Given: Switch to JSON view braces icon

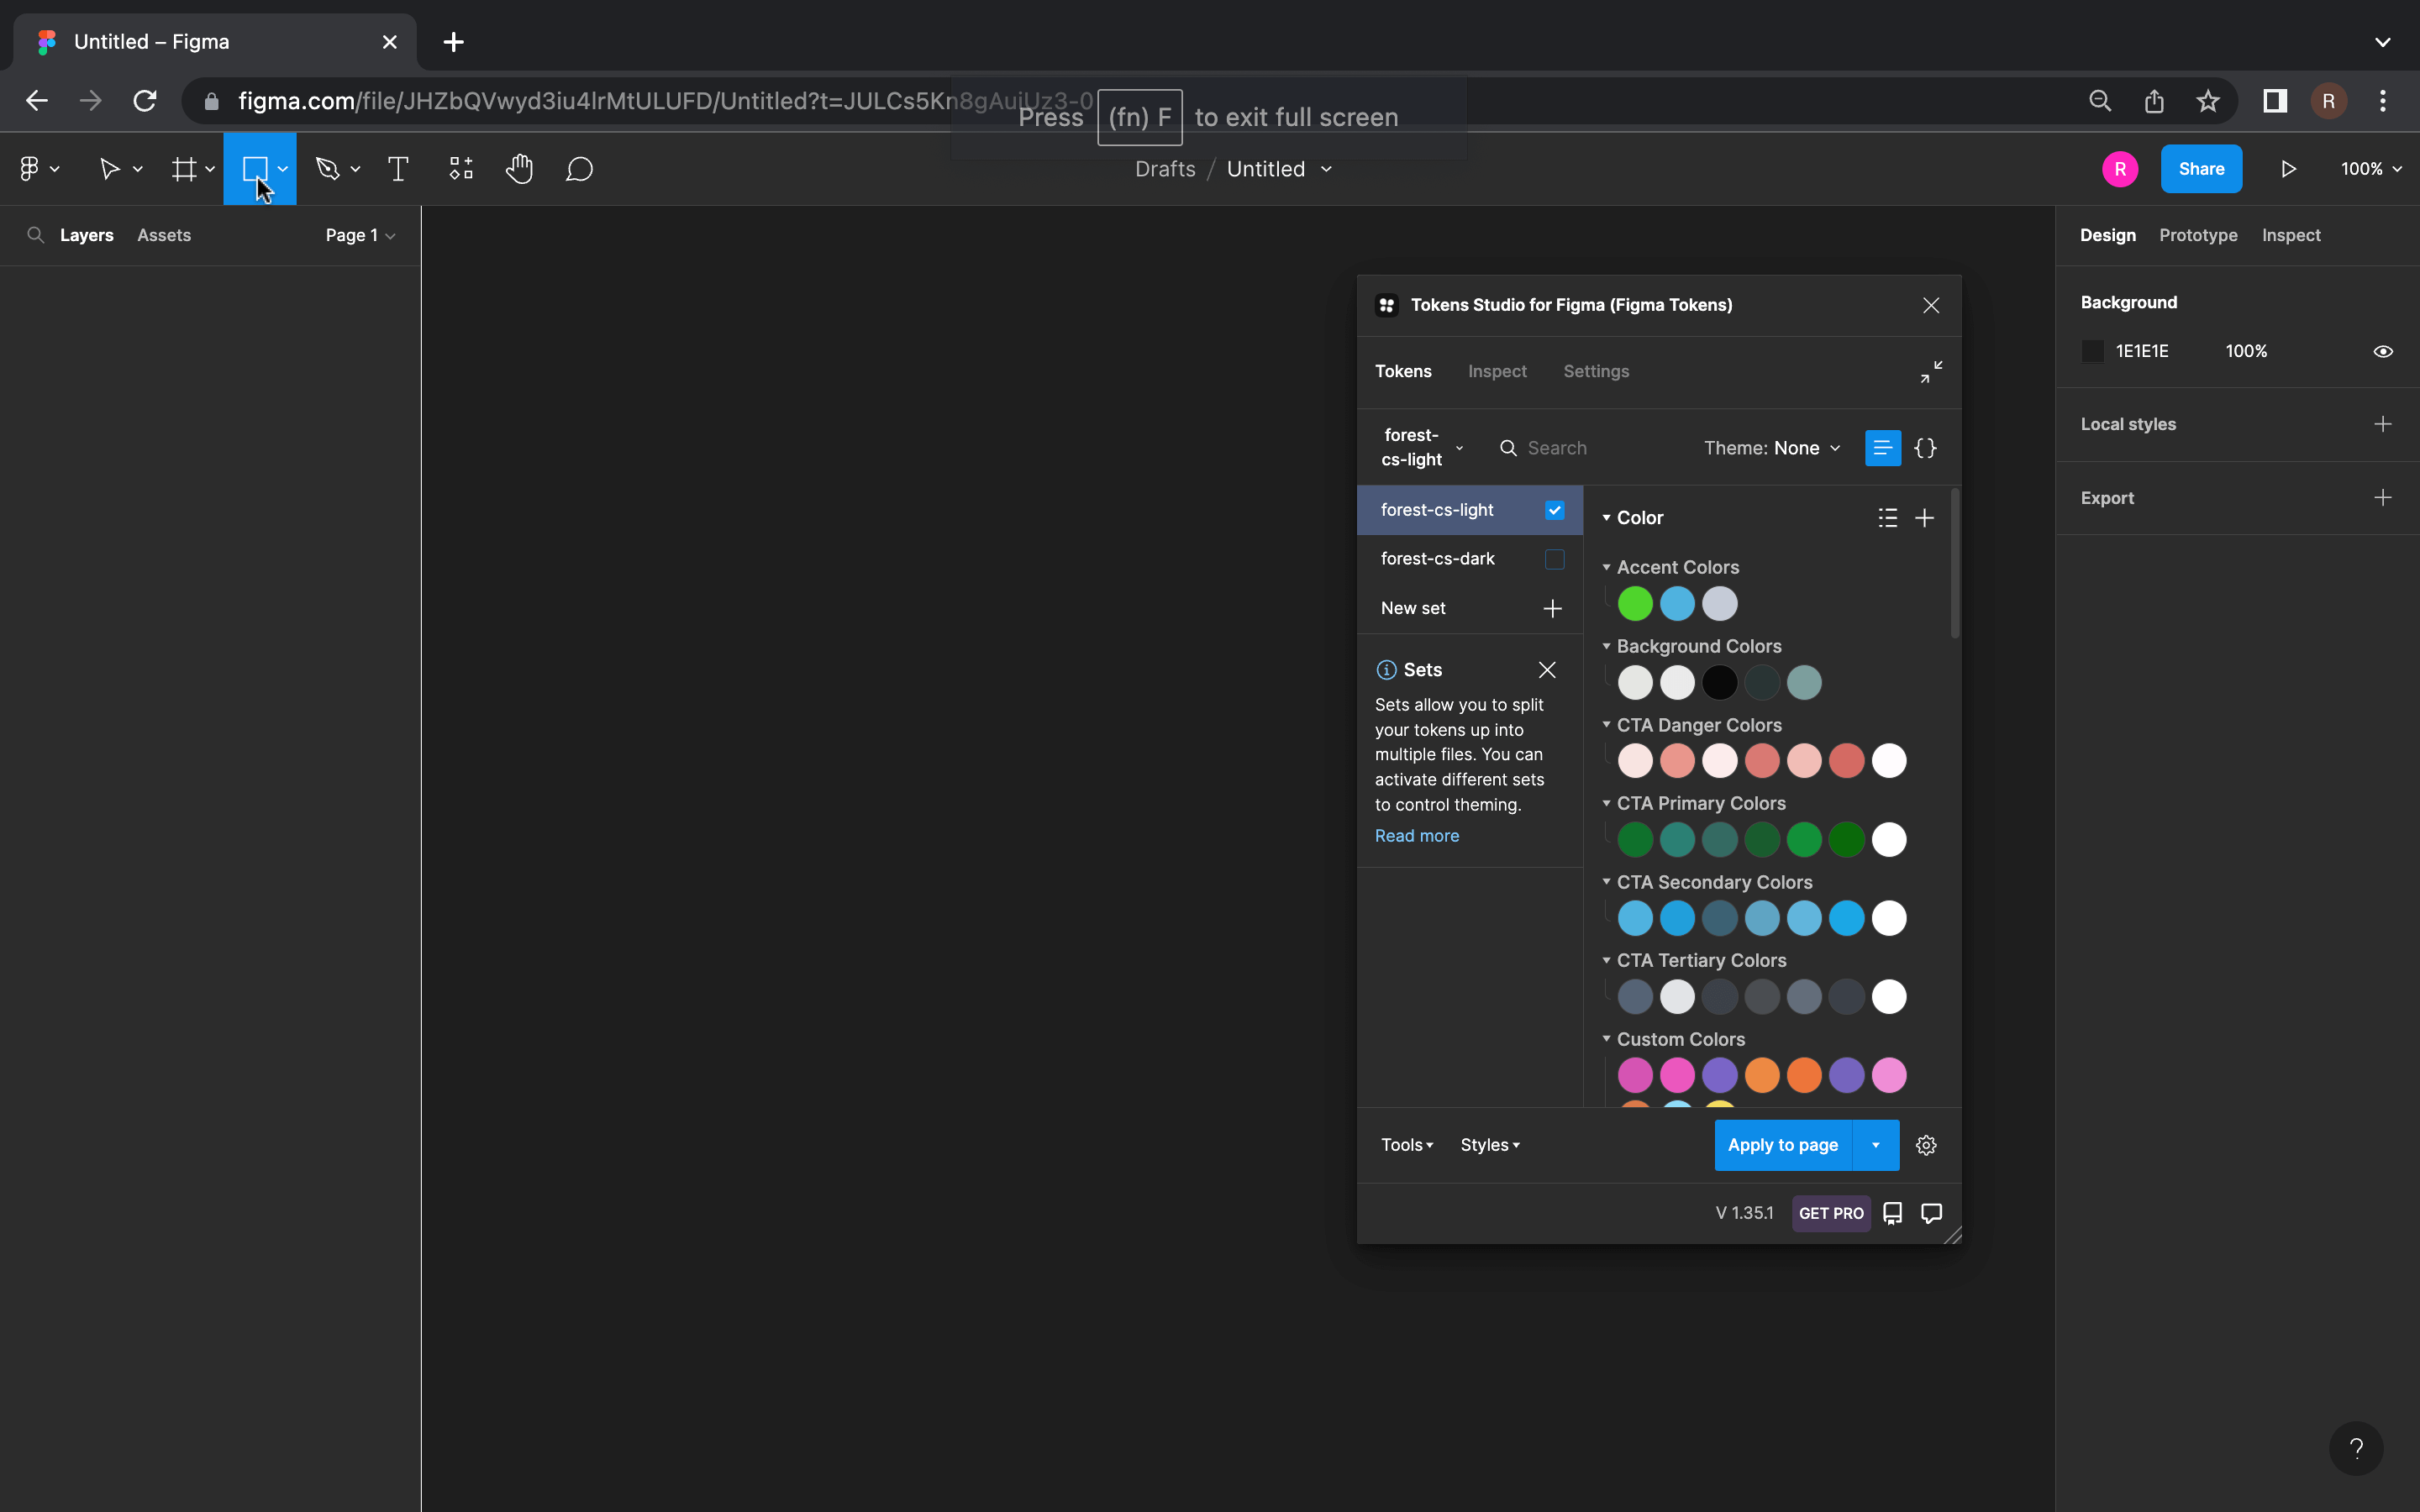Looking at the screenshot, I should [x=1925, y=448].
